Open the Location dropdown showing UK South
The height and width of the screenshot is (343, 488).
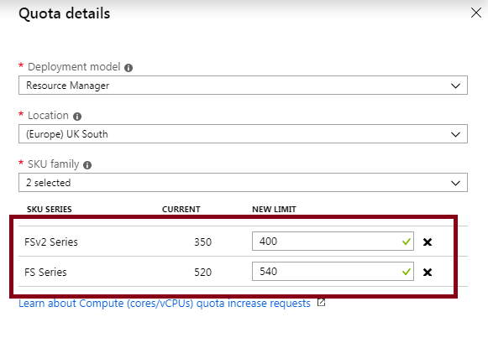coord(243,134)
